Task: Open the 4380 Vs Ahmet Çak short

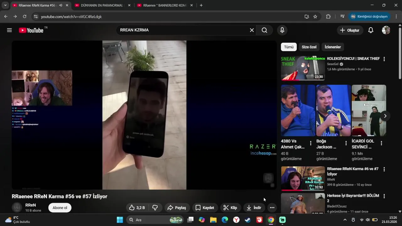Action: click(x=298, y=110)
